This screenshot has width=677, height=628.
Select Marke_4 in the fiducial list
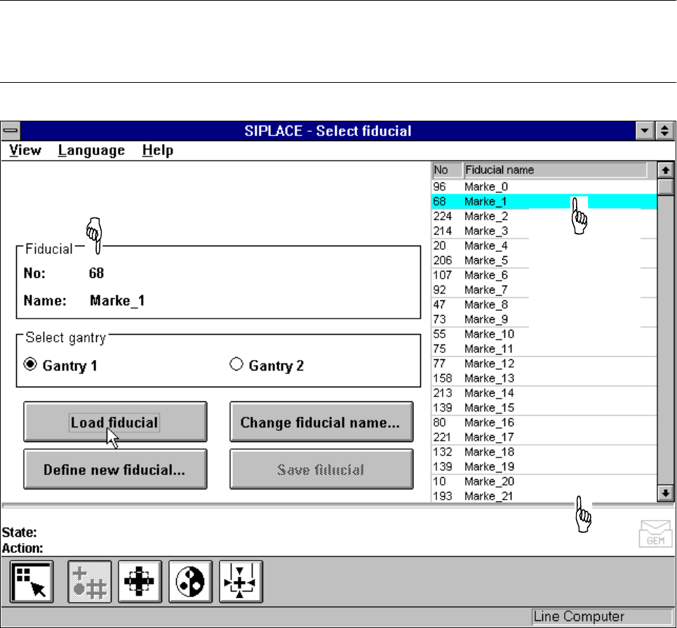pyautogui.click(x=544, y=246)
